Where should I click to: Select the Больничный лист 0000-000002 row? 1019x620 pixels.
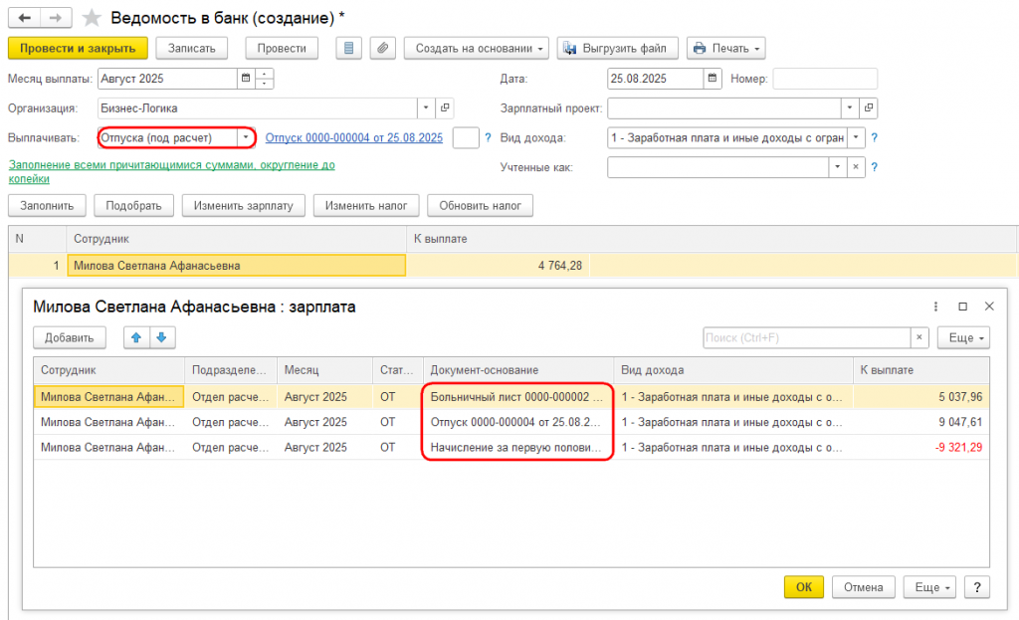[x=511, y=396]
